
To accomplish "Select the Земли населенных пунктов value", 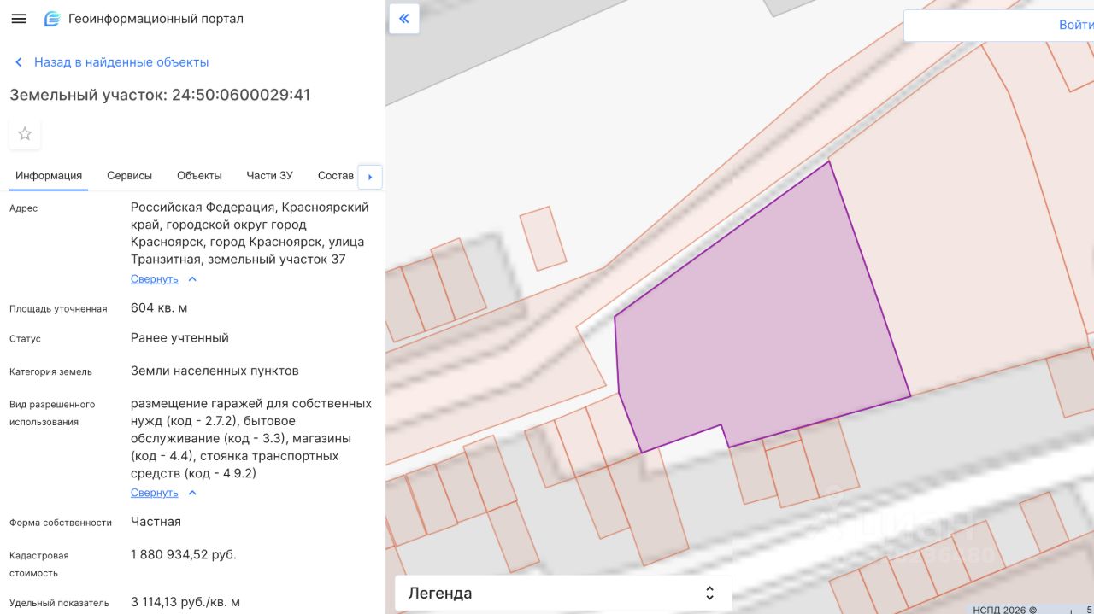I will click(x=215, y=371).
